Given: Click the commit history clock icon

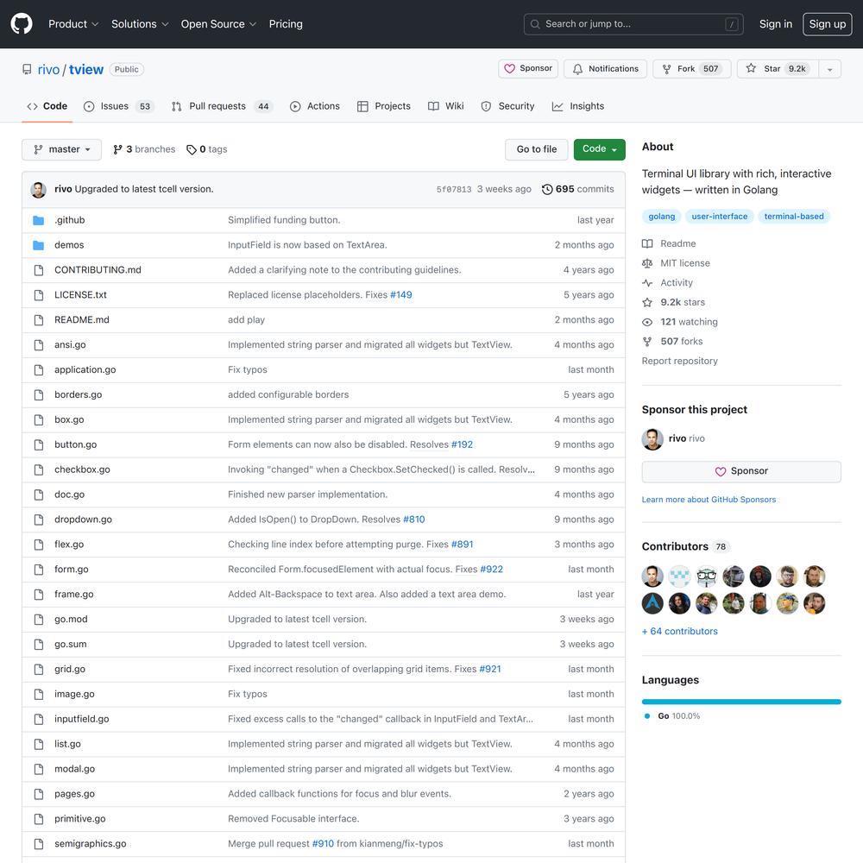Looking at the screenshot, I should (x=547, y=189).
